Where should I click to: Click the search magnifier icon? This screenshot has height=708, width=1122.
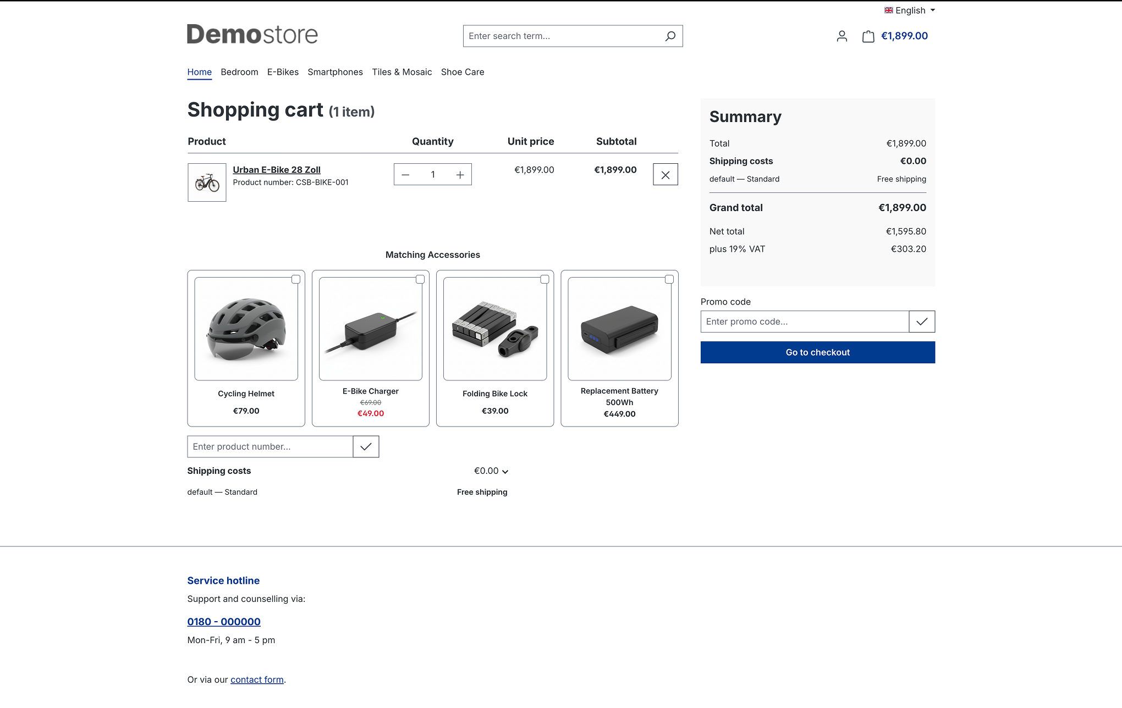pos(670,36)
